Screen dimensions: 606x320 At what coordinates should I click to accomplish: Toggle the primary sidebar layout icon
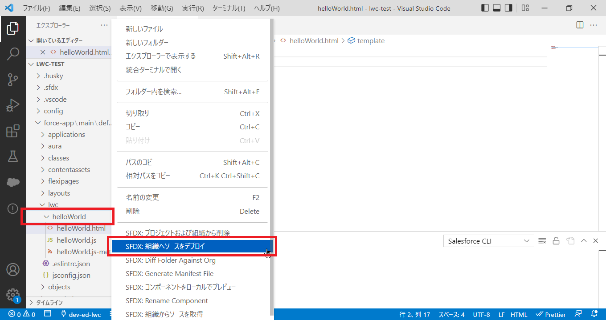[x=485, y=8]
